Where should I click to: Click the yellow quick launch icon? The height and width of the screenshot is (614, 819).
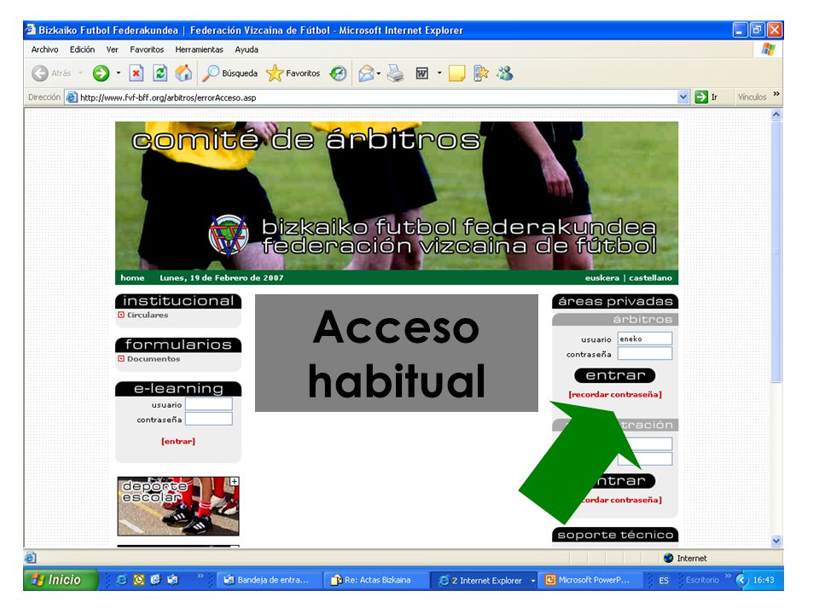tap(138, 580)
